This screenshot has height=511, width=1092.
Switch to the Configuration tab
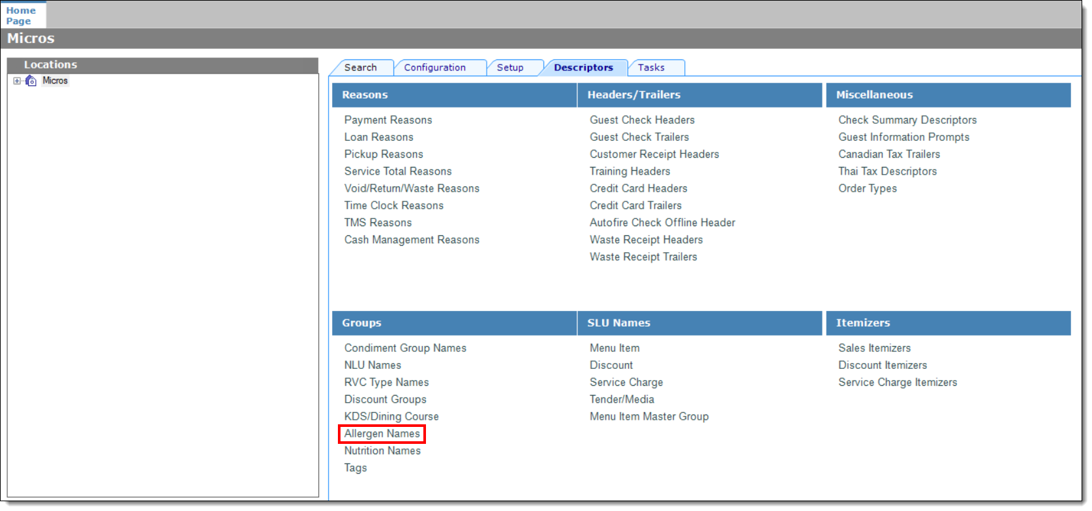(434, 68)
